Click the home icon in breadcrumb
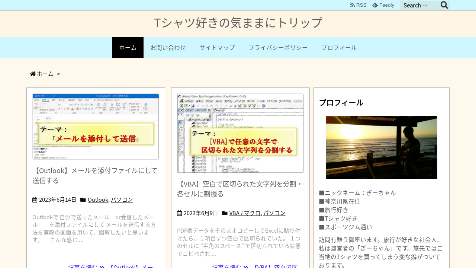This screenshot has width=476, height=268. 33,74
